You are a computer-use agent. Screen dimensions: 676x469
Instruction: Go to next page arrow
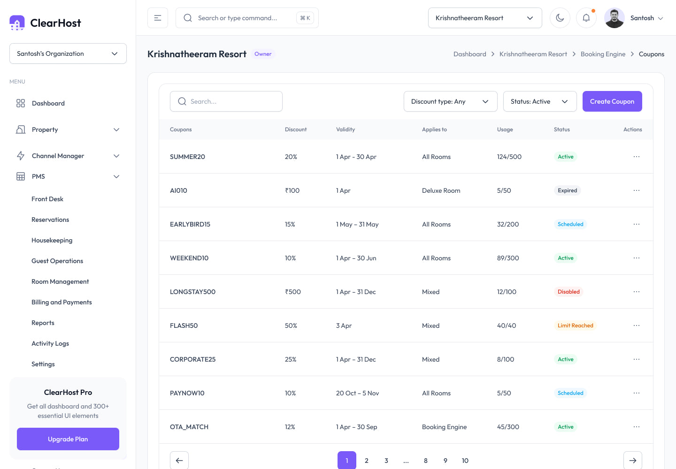point(632,460)
